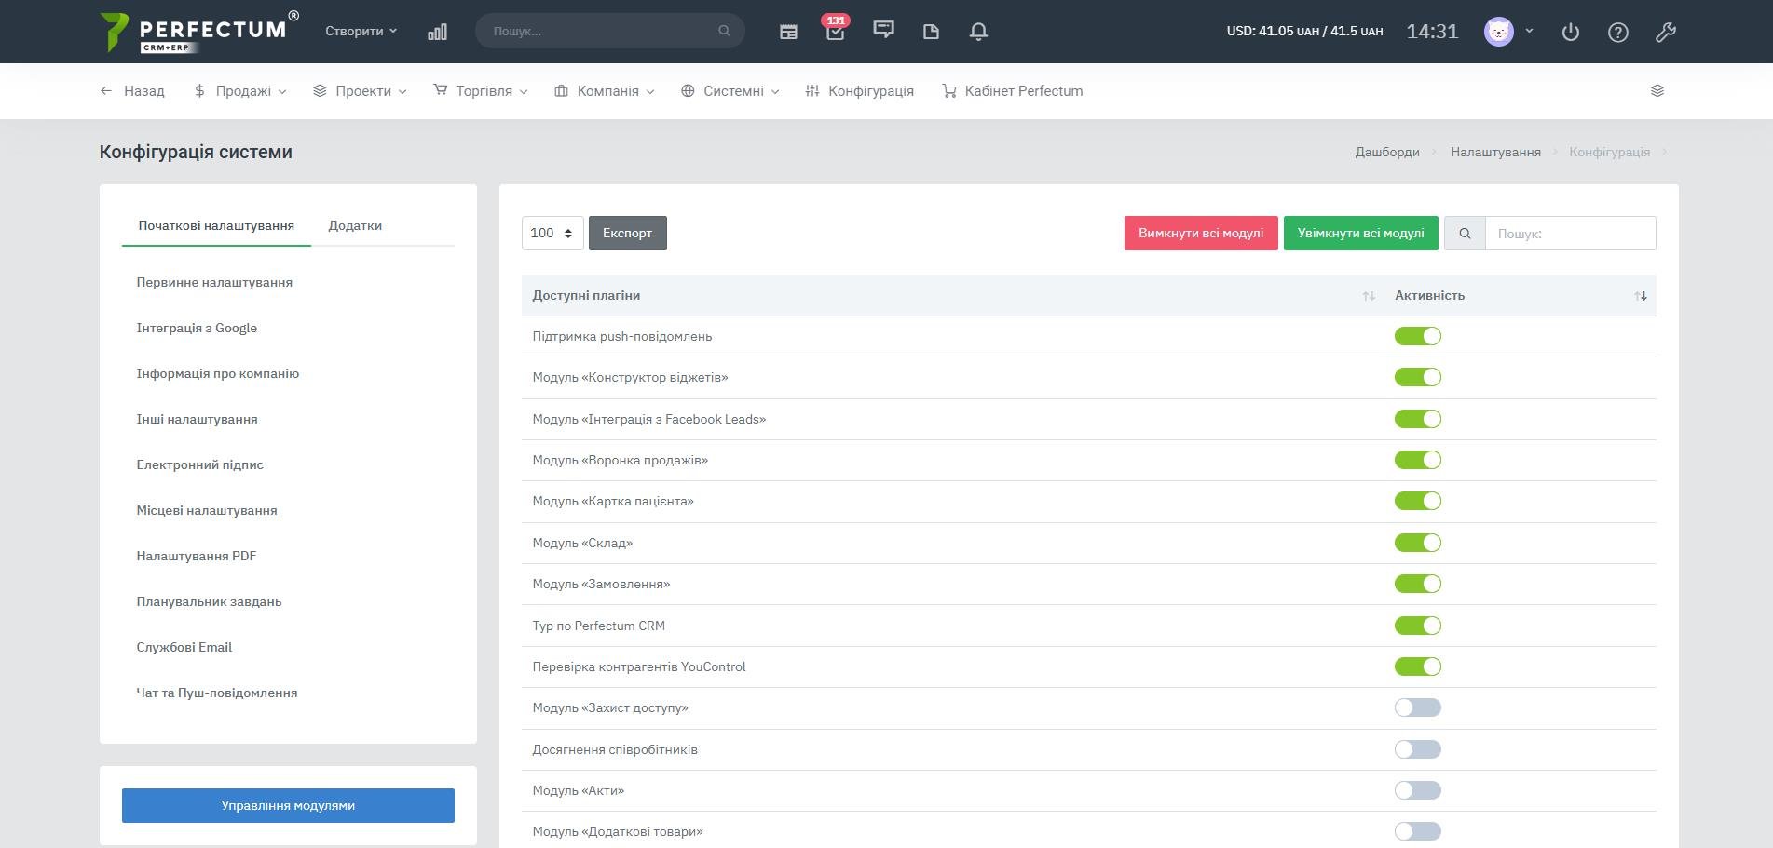Click the power logout icon

click(1571, 32)
